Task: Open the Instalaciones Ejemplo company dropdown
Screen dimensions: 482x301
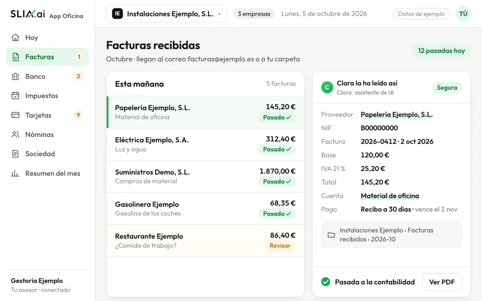Action: [x=166, y=14]
